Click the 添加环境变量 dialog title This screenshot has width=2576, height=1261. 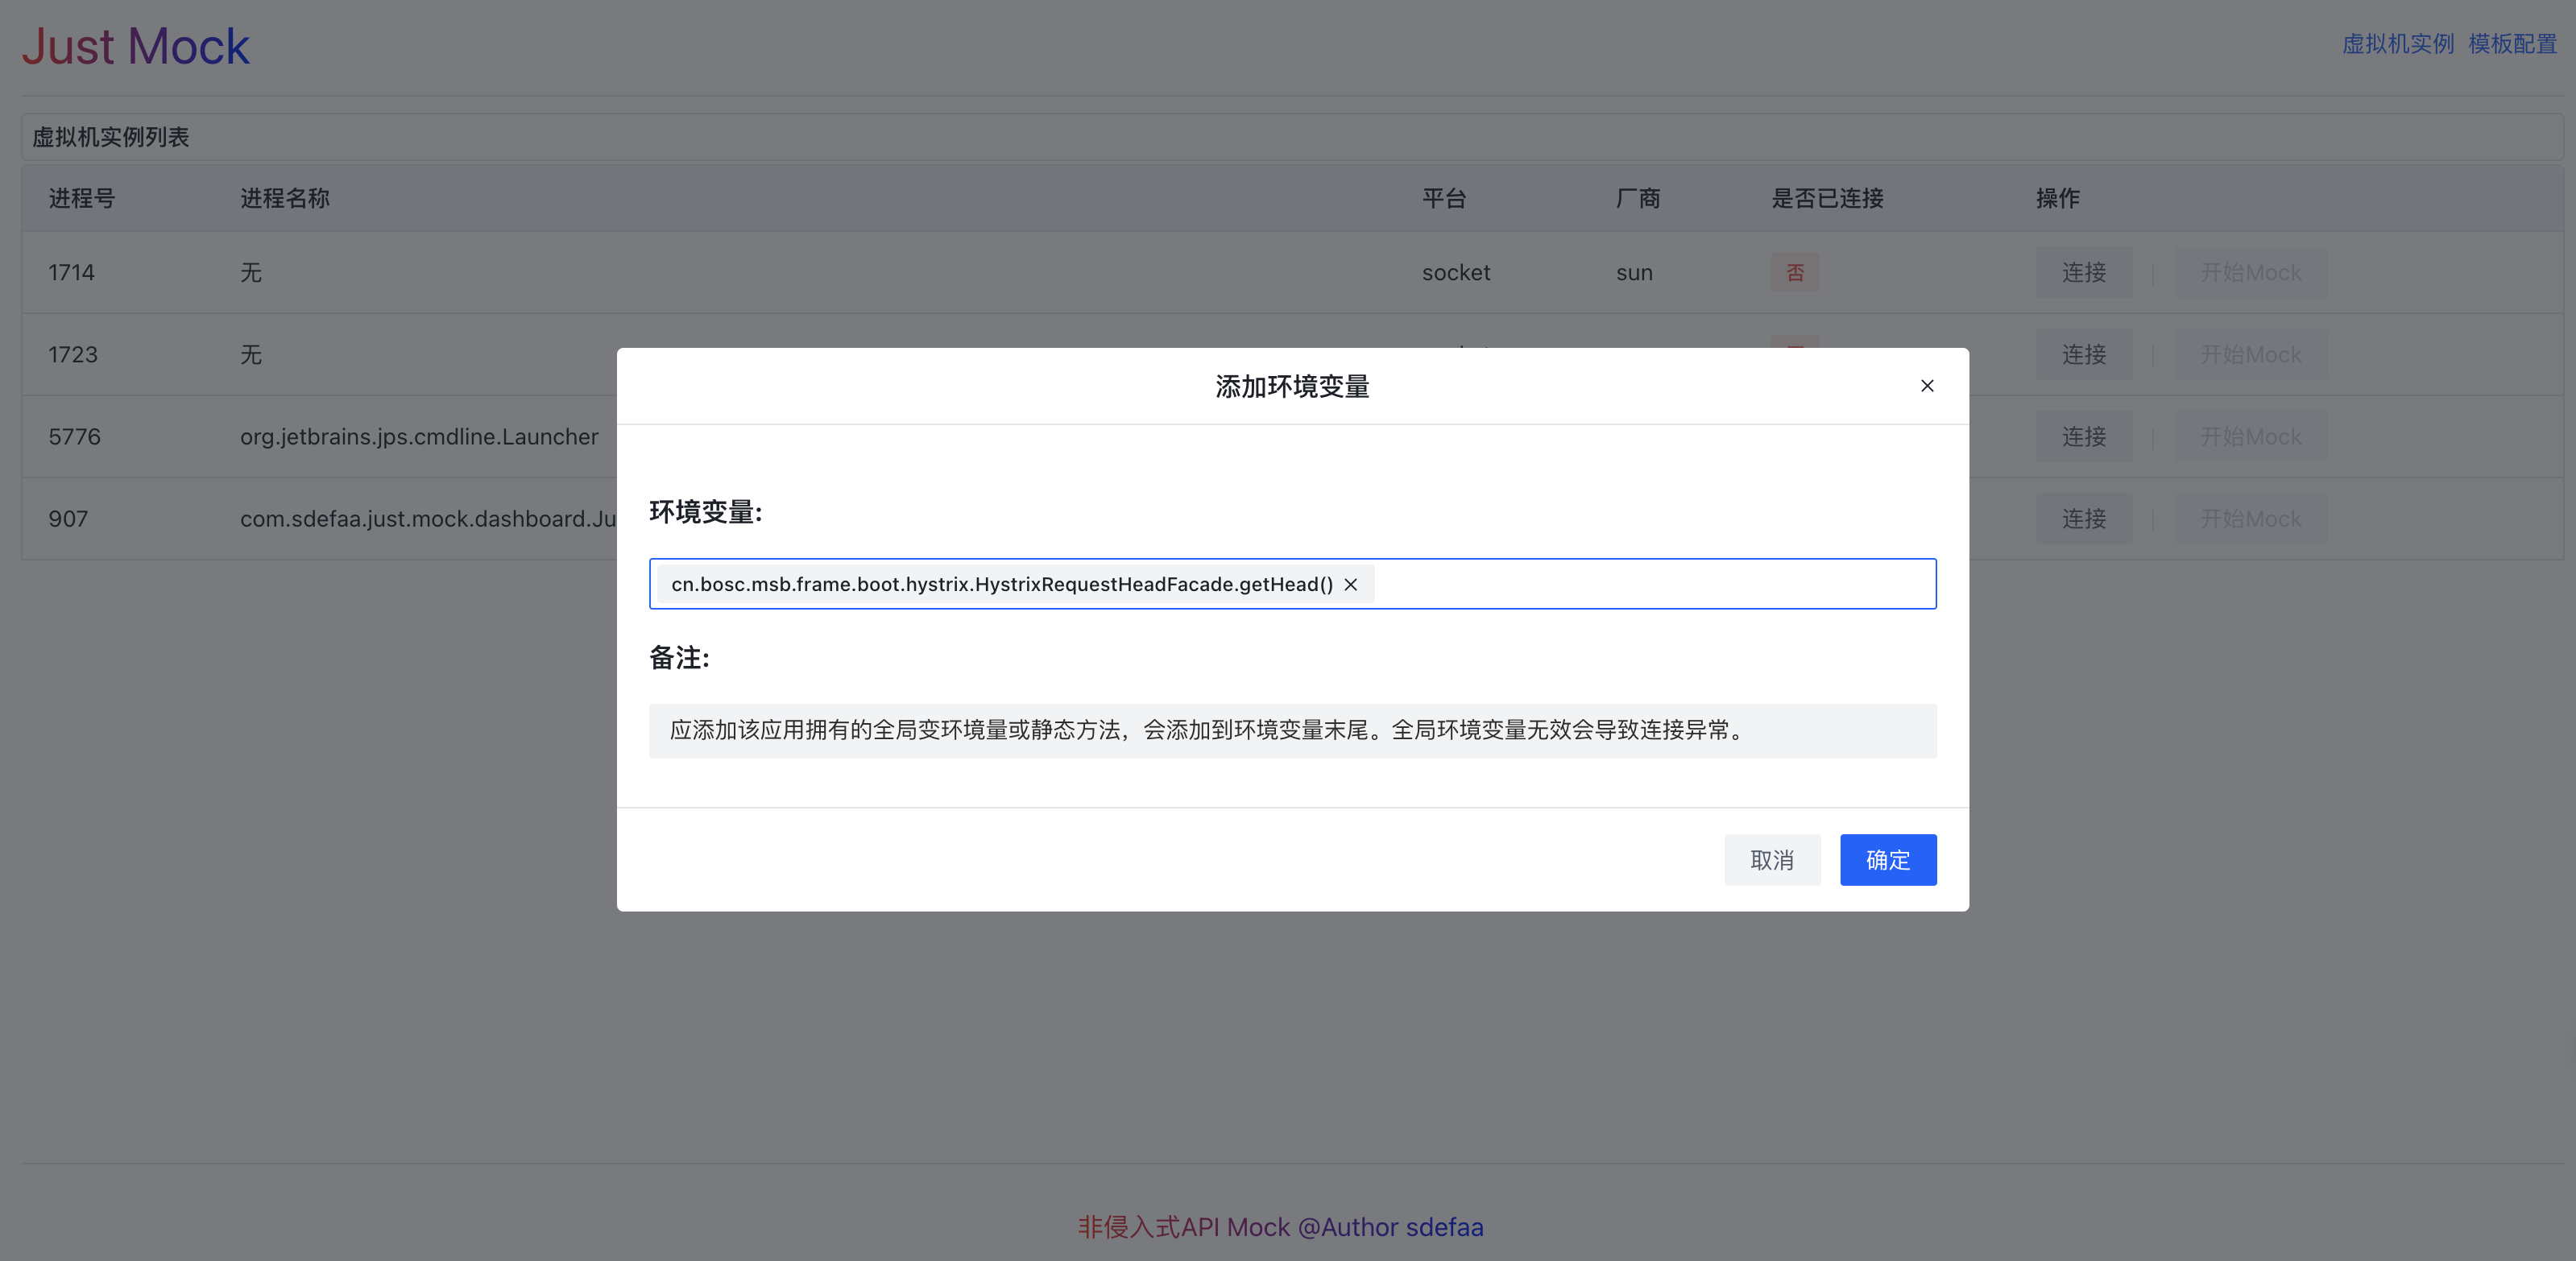coord(1292,386)
